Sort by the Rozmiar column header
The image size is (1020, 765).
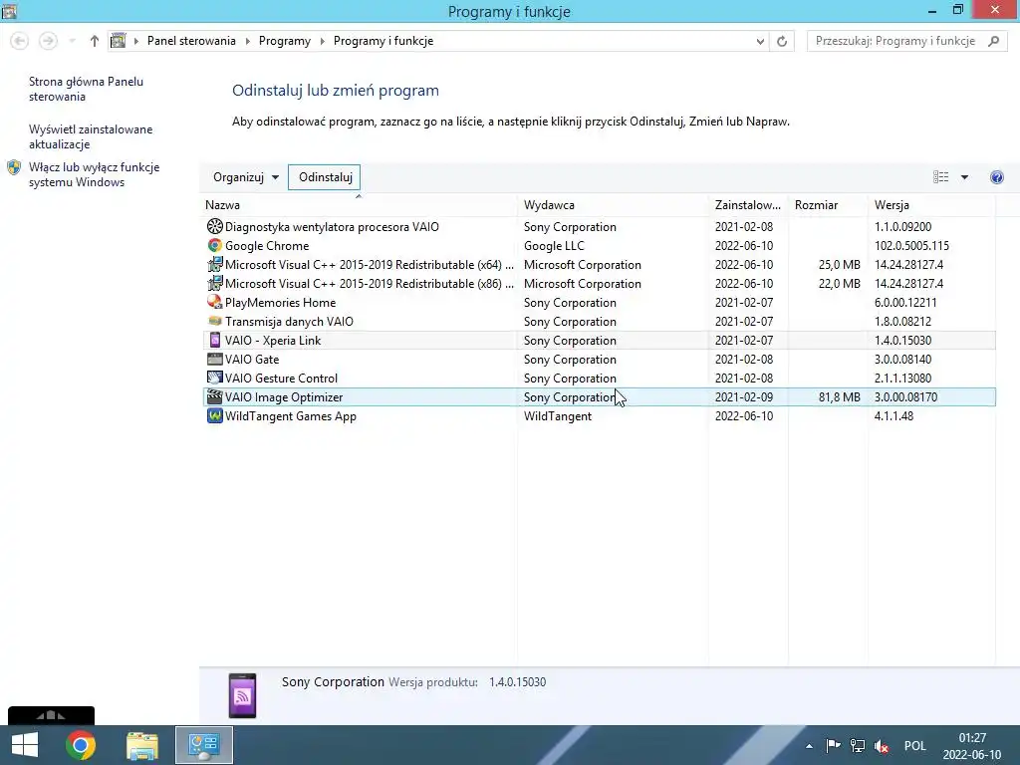tap(828, 205)
